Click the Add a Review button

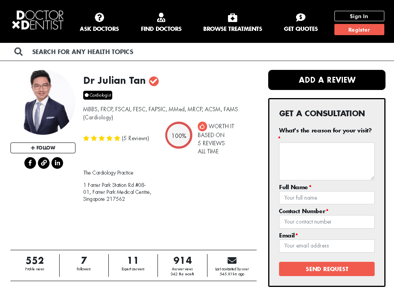pyautogui.click(x=327, y=80)
